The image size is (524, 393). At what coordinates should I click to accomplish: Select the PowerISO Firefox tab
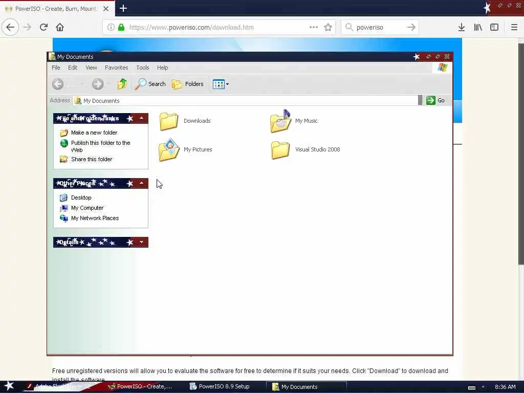tap(57, 9)
